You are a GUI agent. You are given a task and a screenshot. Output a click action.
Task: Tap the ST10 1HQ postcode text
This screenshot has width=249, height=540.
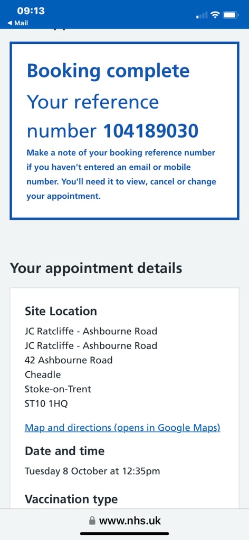tap(46, 403)
